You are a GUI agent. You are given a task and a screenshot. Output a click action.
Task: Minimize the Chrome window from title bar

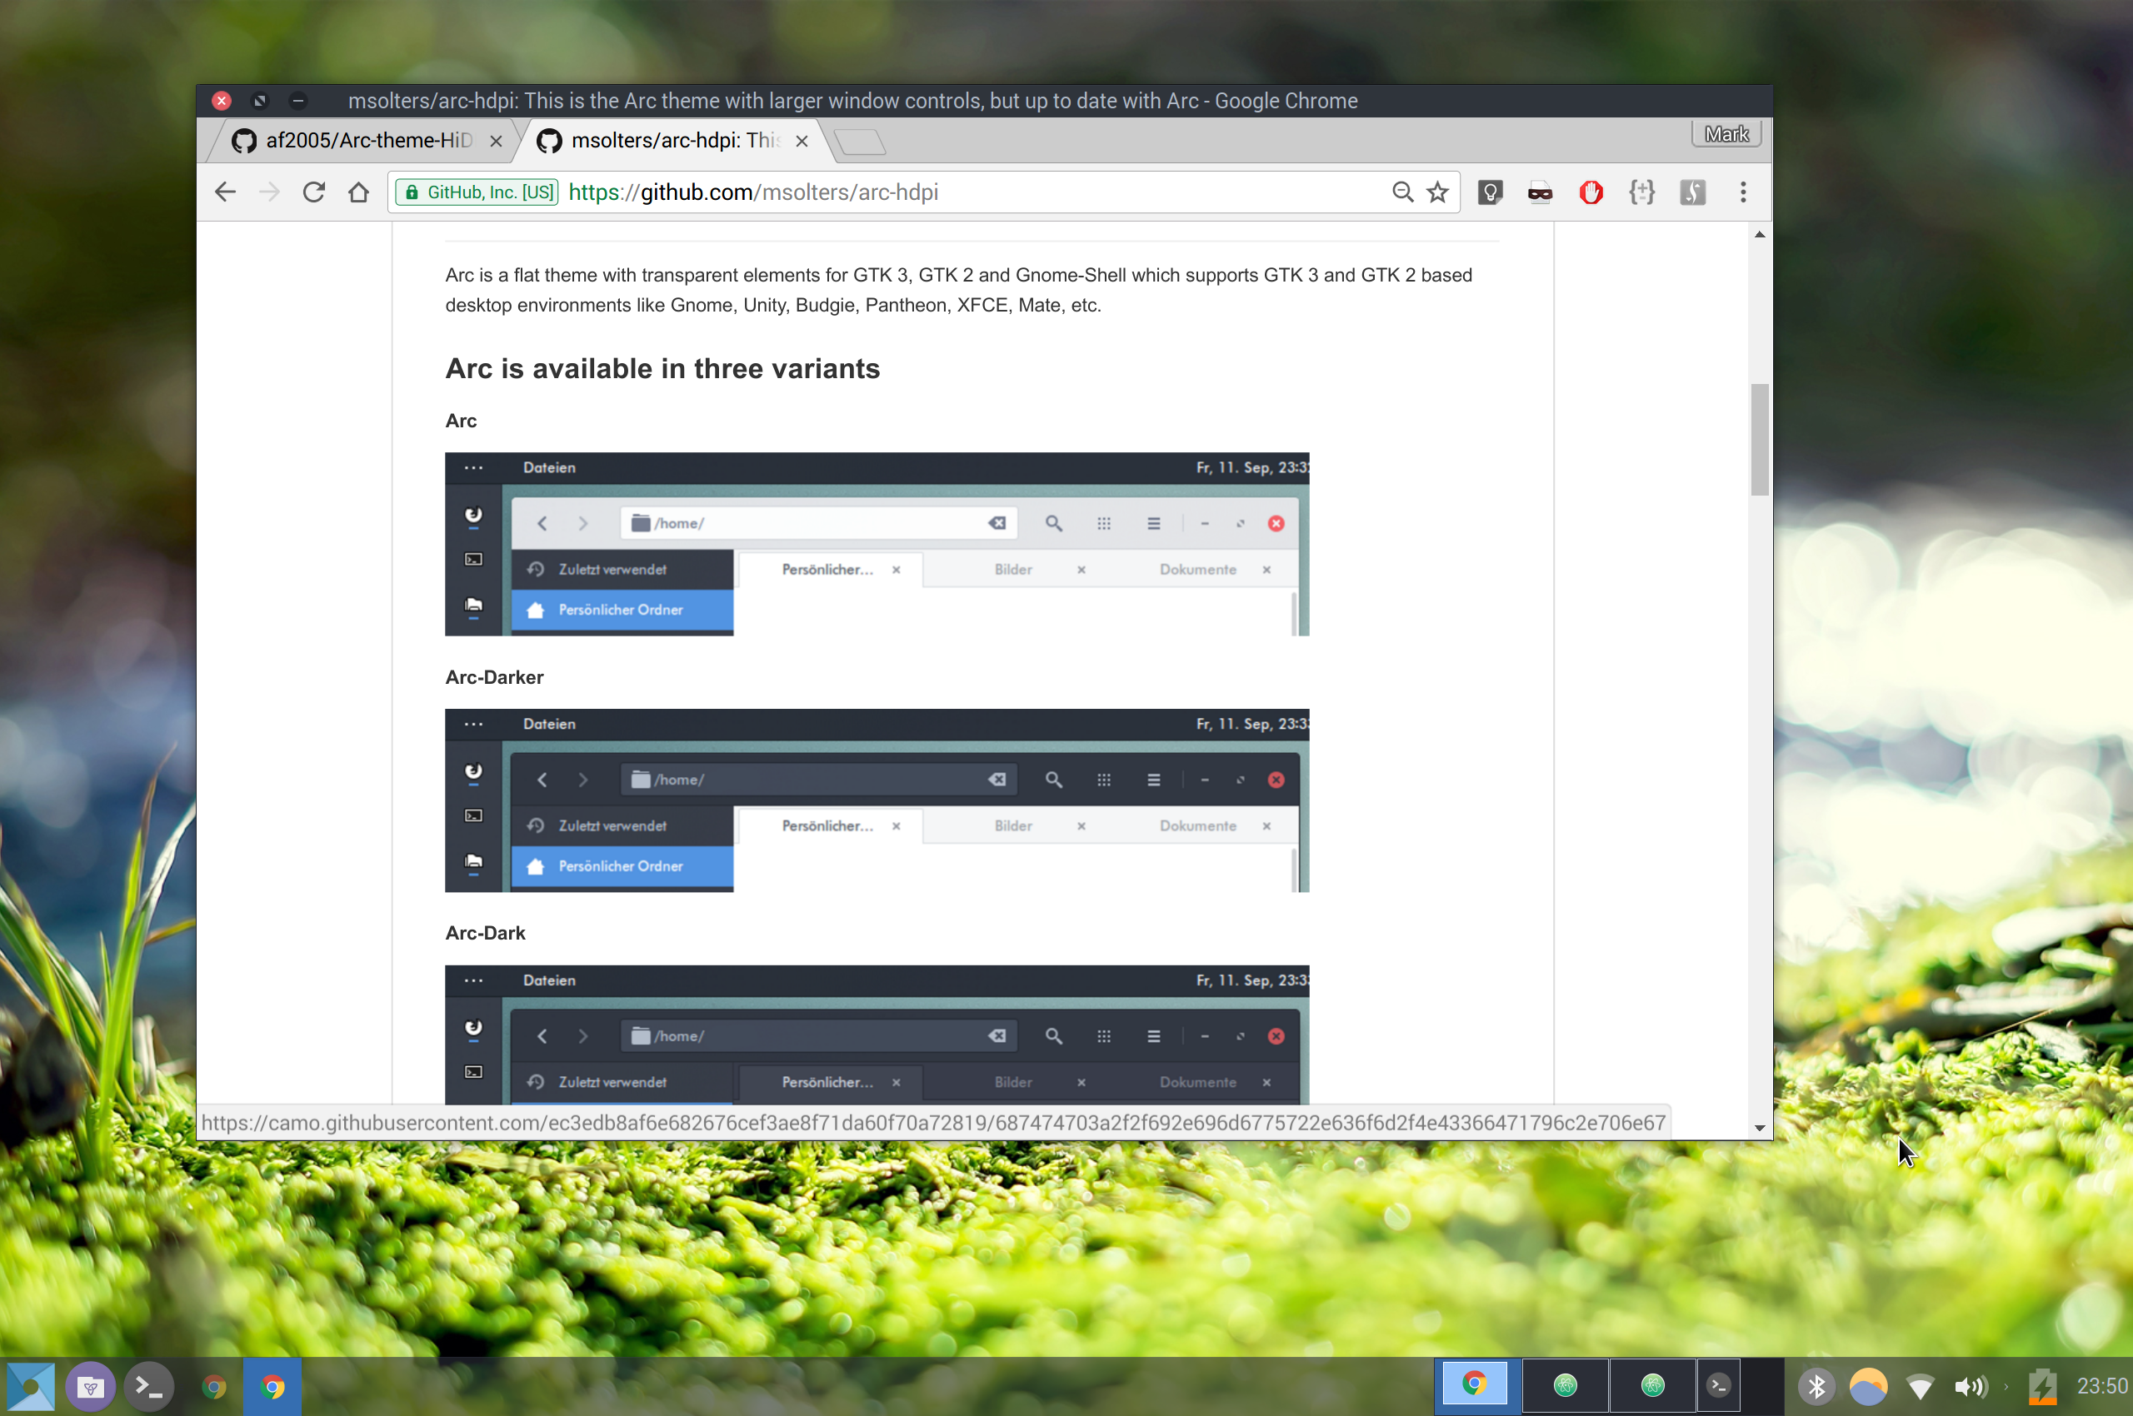(x=297, y=100)
